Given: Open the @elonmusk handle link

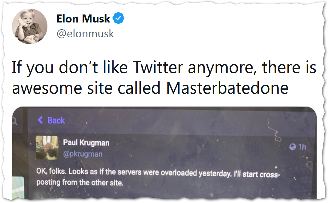Looking at the screenshot, I should (85, 33).
